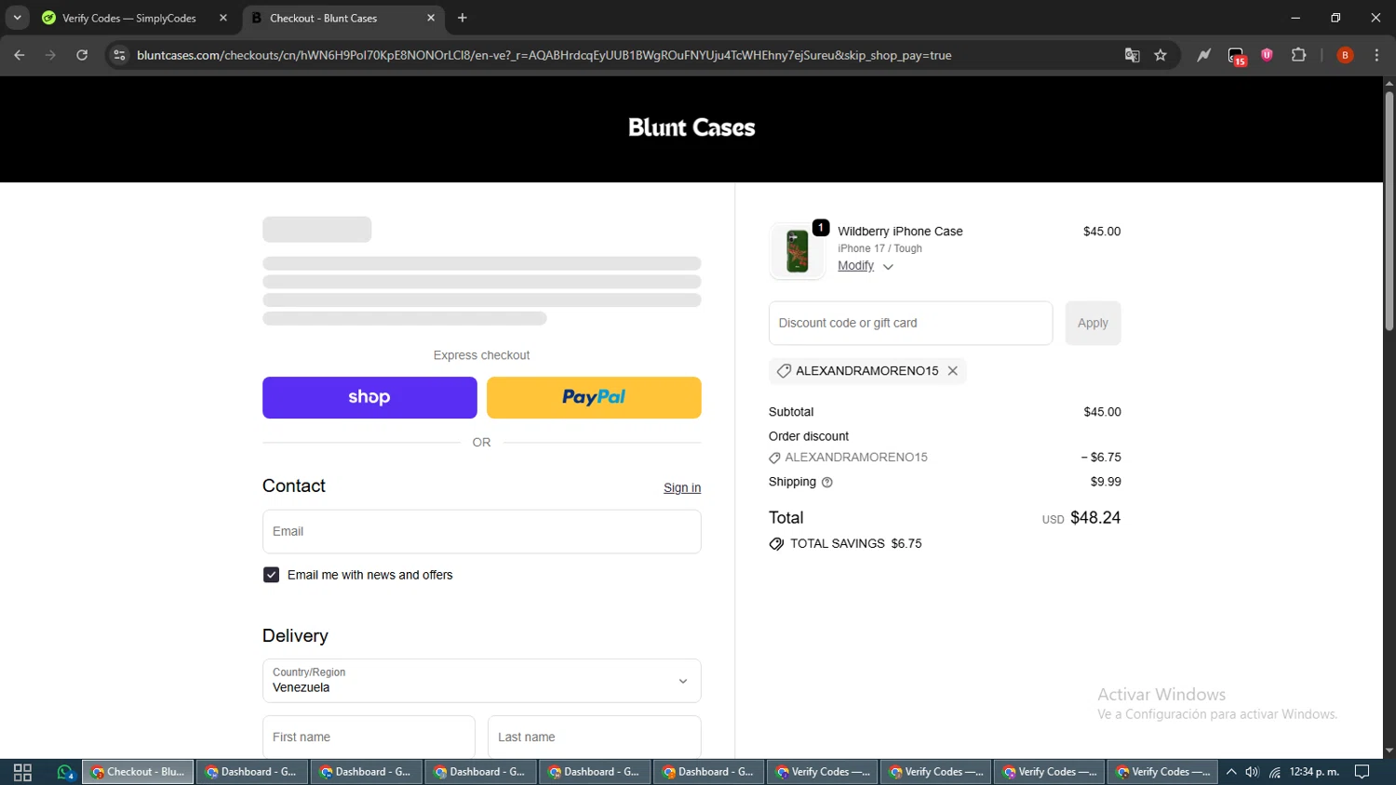The image size is (1396, 785).
Task: Open the Extensions puzzle menu
Action: (x=1299, y=55)
